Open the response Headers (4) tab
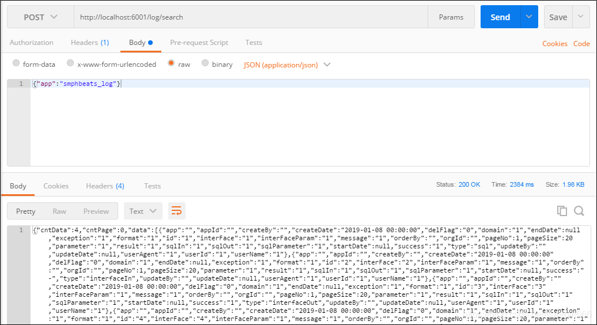The height and width of the screenshot is (325, 597). point(105,186)
